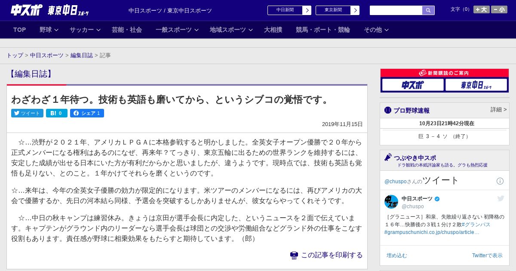Expand the 一般スポーツ menu

tap(177, 30)
